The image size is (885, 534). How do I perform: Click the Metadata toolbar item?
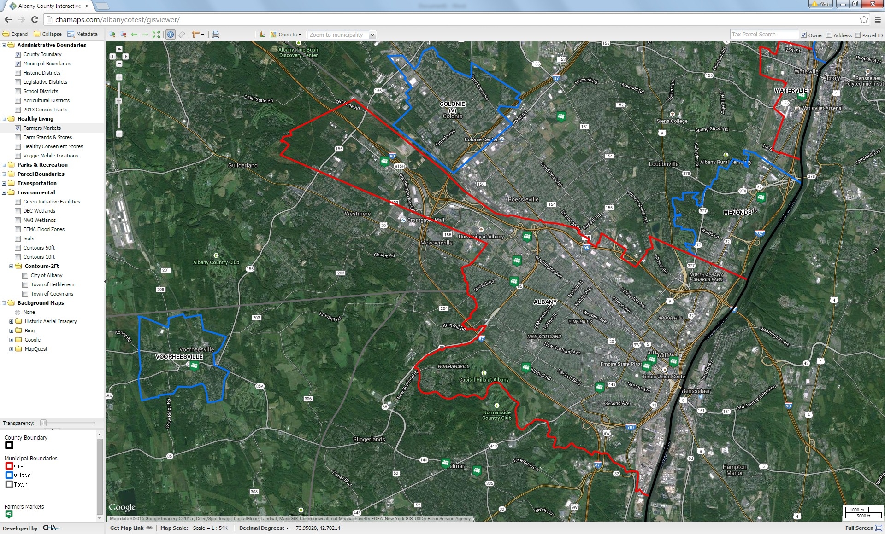(83, 34)
